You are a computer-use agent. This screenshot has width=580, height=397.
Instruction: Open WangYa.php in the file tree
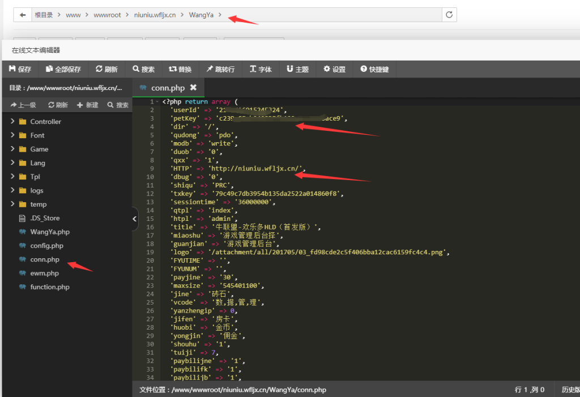50,232
